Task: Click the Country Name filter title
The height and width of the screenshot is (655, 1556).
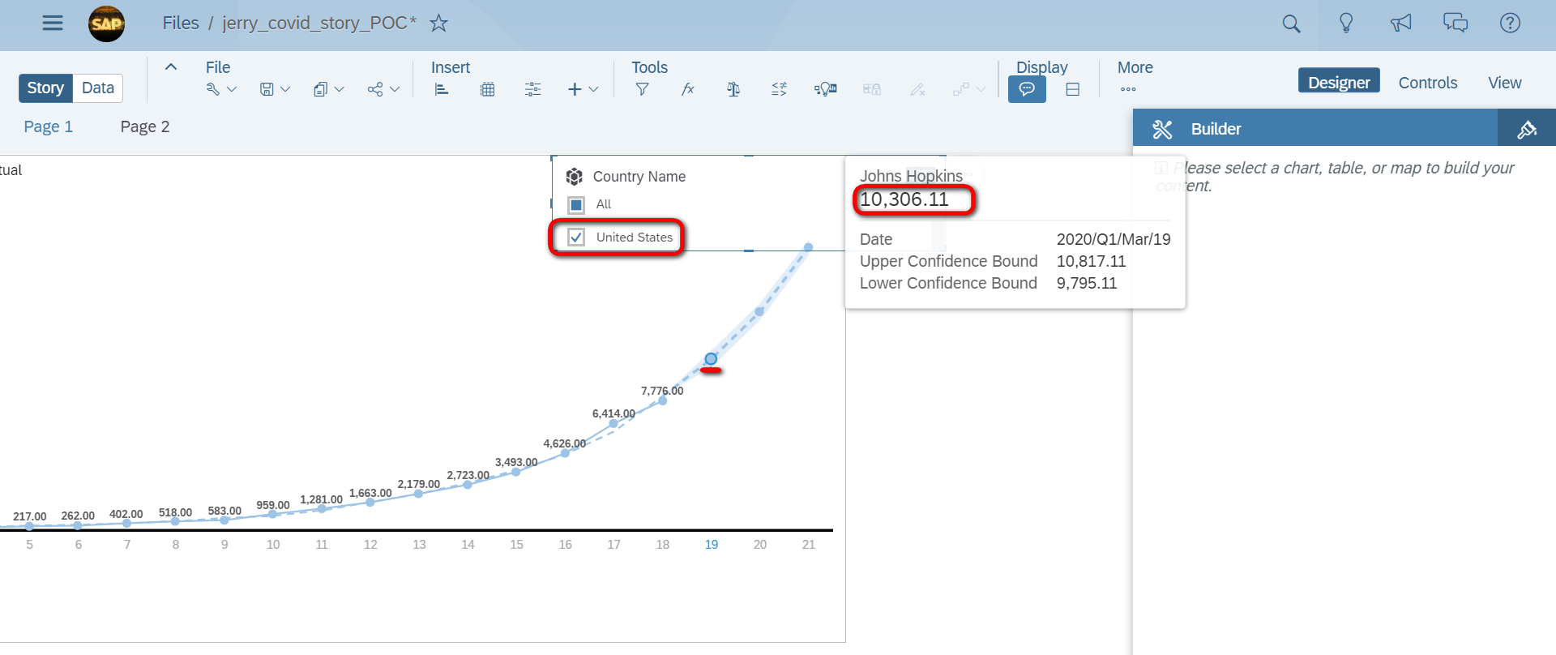Action: point(639,177)
